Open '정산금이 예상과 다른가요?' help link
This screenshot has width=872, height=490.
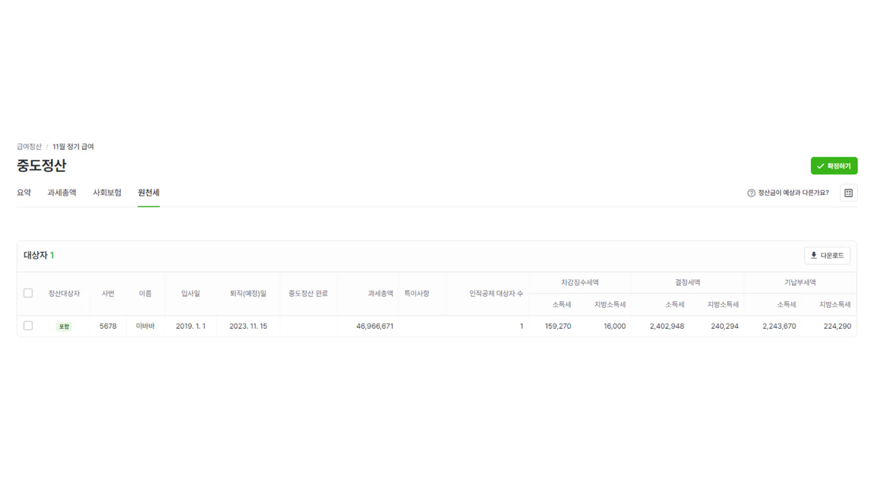[793, 193]
